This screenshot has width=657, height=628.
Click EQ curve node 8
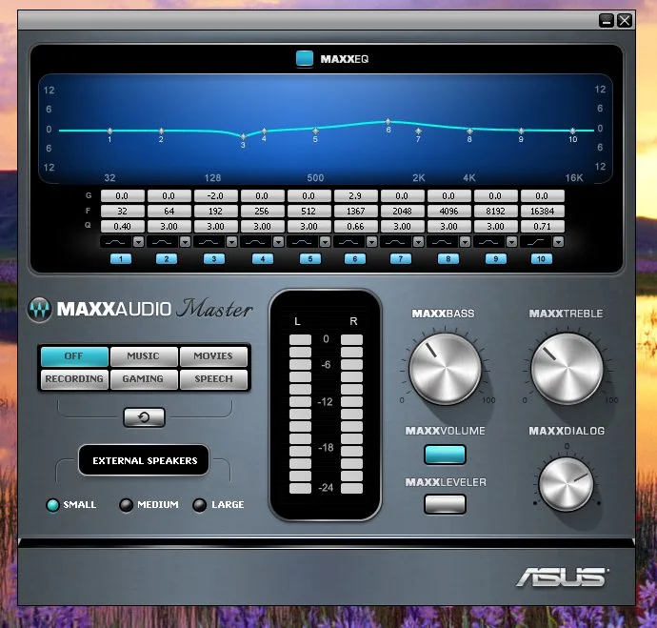pos(469,131)
